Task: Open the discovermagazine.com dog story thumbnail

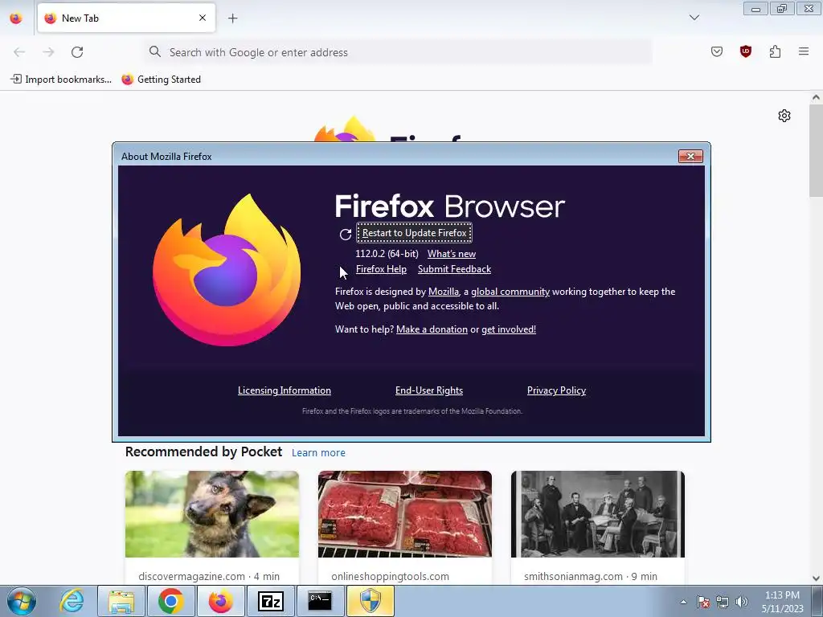Action: click(x=212, y=514)
